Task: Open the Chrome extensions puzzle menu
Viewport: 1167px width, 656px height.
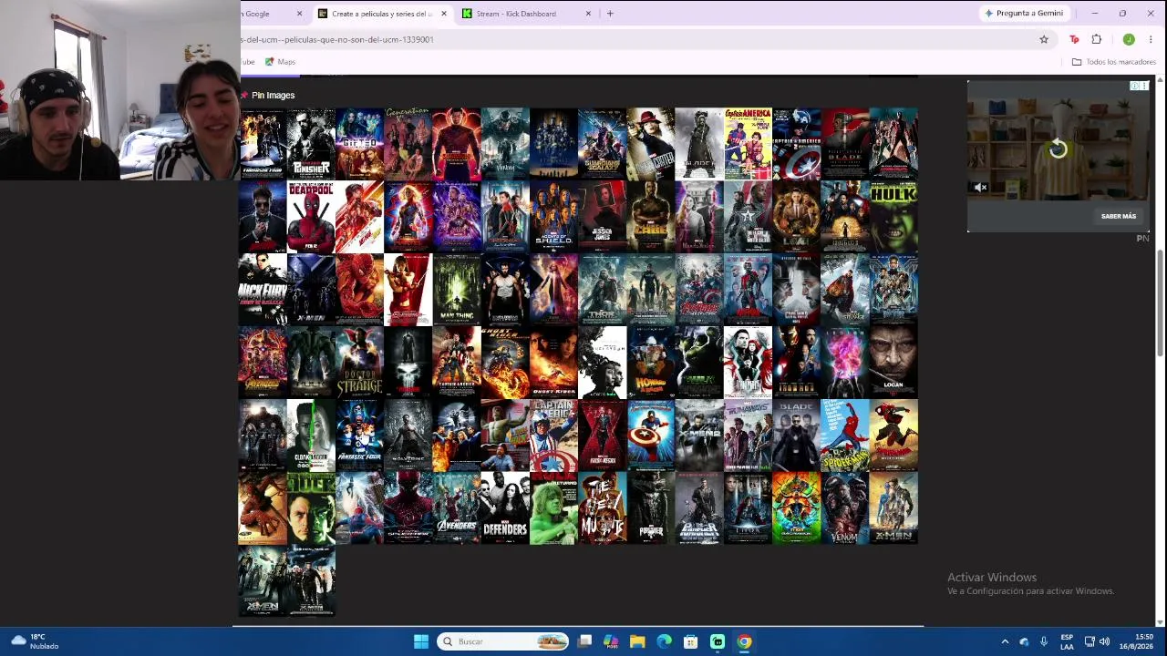Action: (x=1097, y=39)
